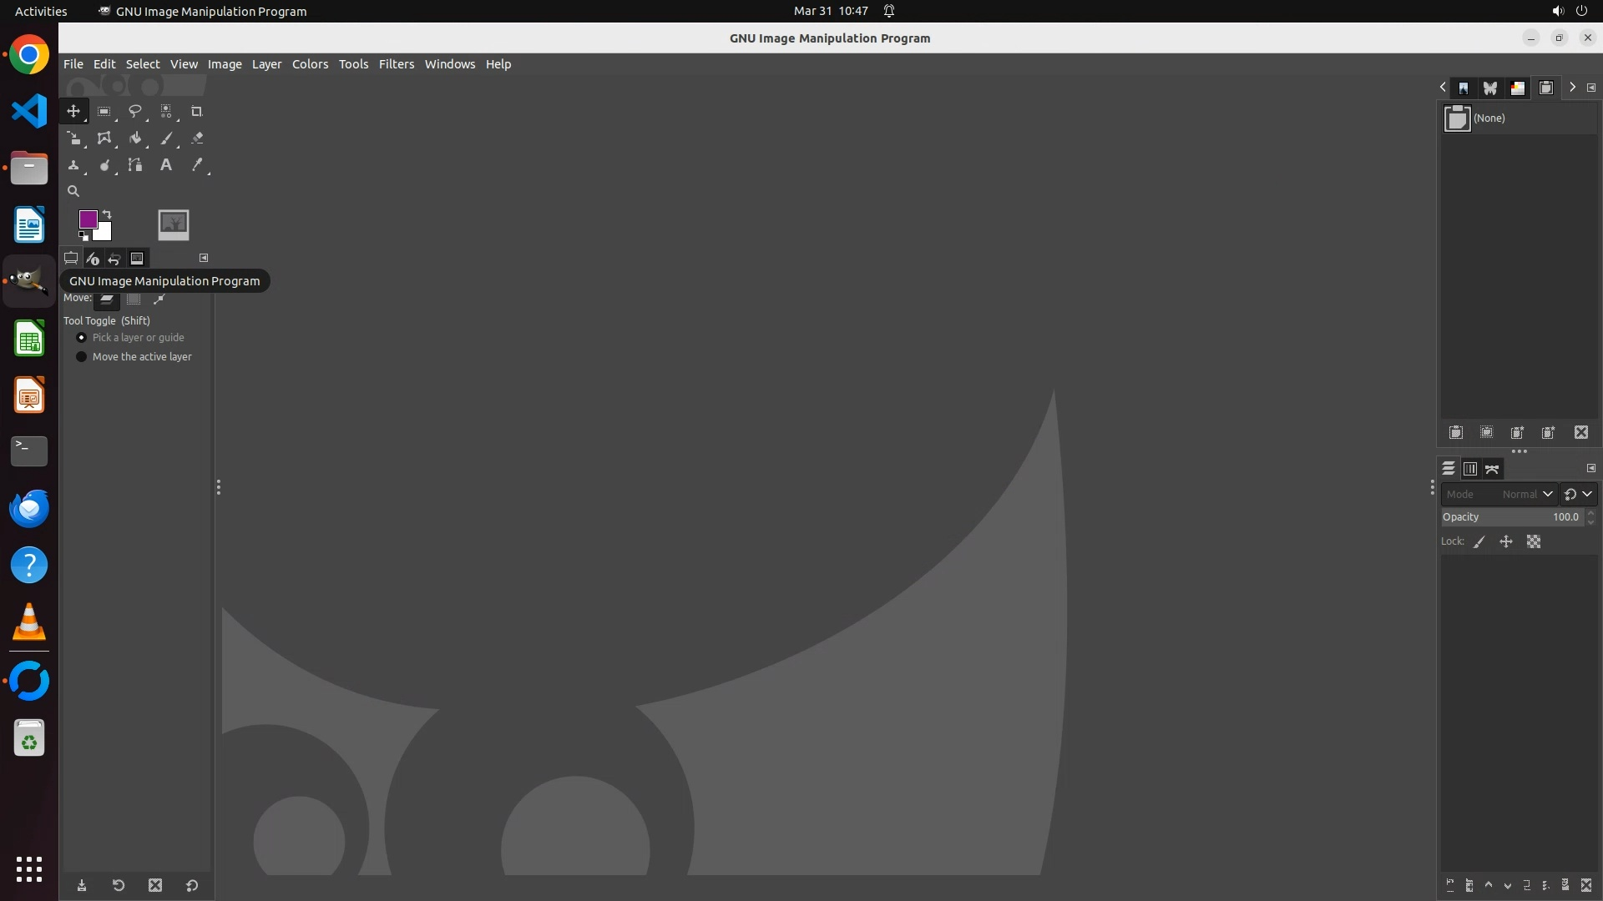
Task: Activate the Text tool
Action: [x=166, y=165]
